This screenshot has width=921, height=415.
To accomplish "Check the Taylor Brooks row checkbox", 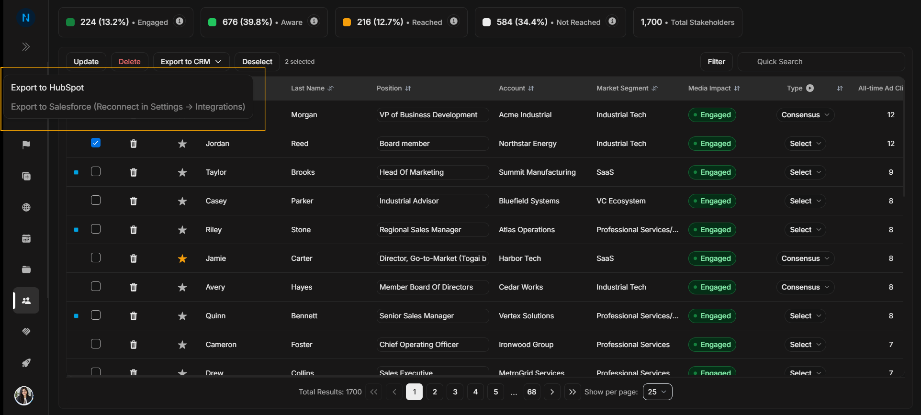I will (x=96, y=171).
